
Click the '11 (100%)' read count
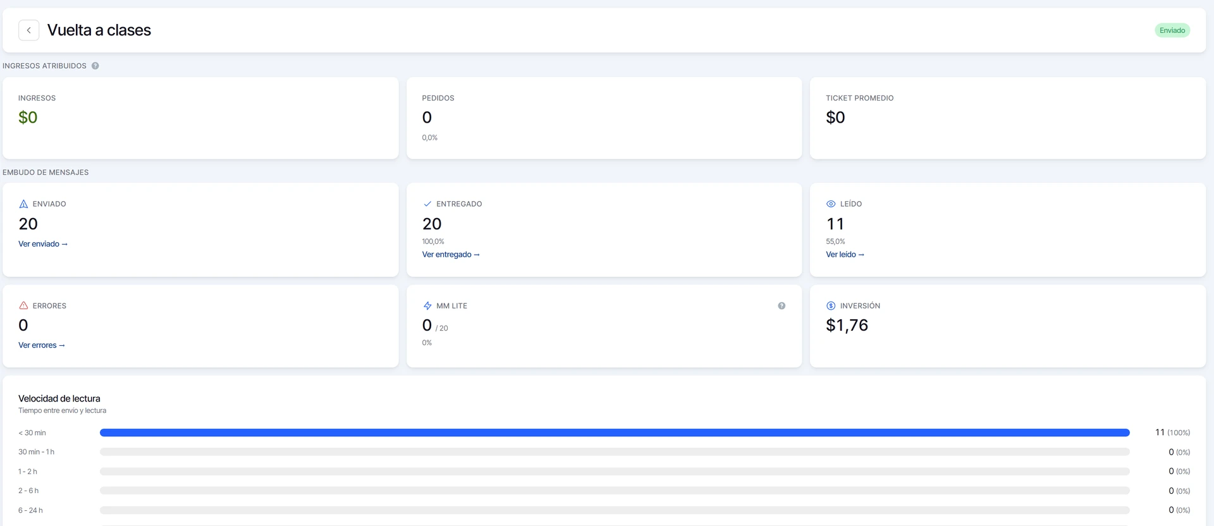(1172, 433)
